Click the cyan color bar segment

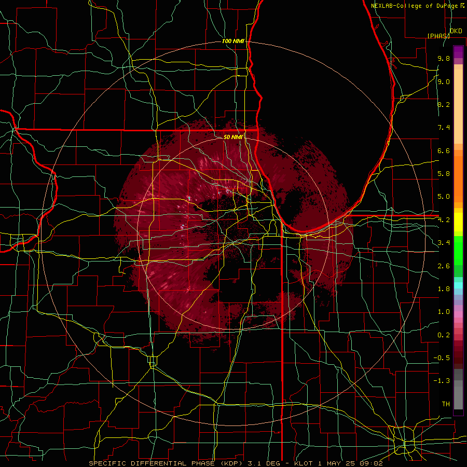click(458, 285)
